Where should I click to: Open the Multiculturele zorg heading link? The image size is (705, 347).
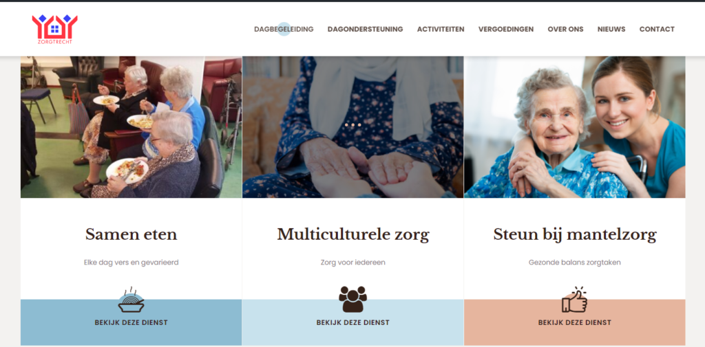click(353, 234)
